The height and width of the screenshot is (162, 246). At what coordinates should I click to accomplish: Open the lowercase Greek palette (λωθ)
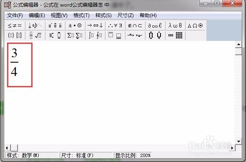(175, 25)
